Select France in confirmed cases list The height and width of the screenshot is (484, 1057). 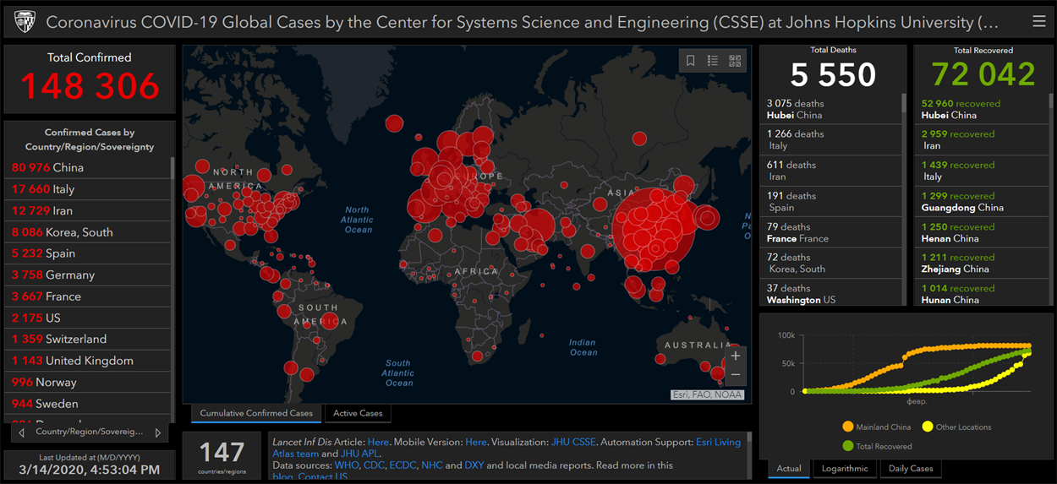tap(87, 296)
